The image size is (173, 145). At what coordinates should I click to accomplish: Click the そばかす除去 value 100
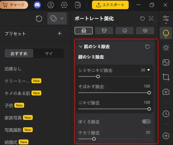click(147, 86)
